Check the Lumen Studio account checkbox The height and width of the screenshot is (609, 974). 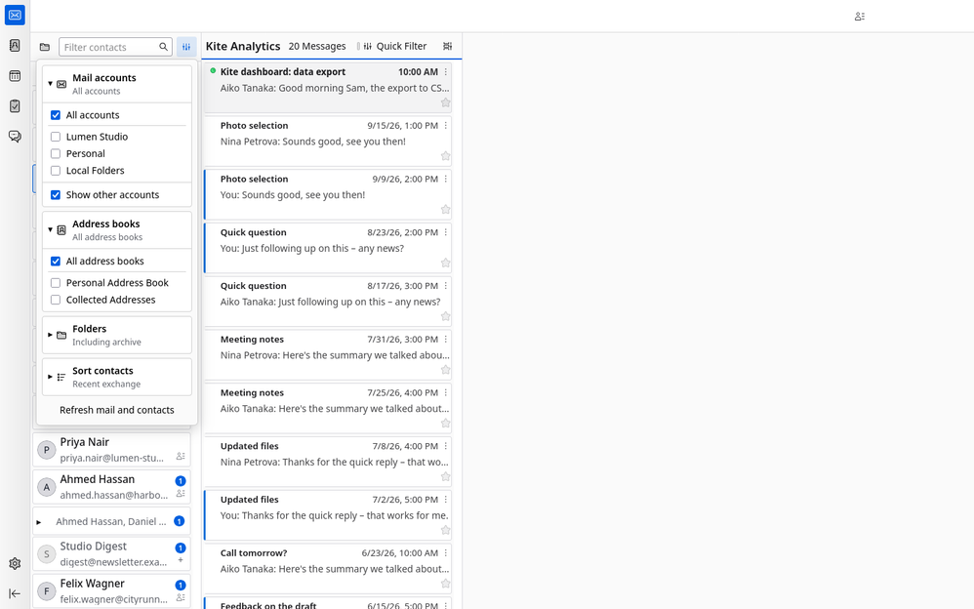[56, 137]
